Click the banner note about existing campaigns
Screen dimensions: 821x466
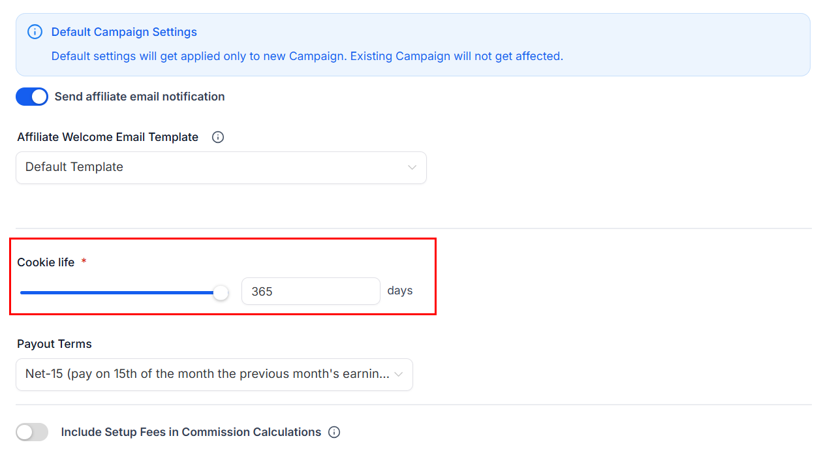tap(307, 56)
